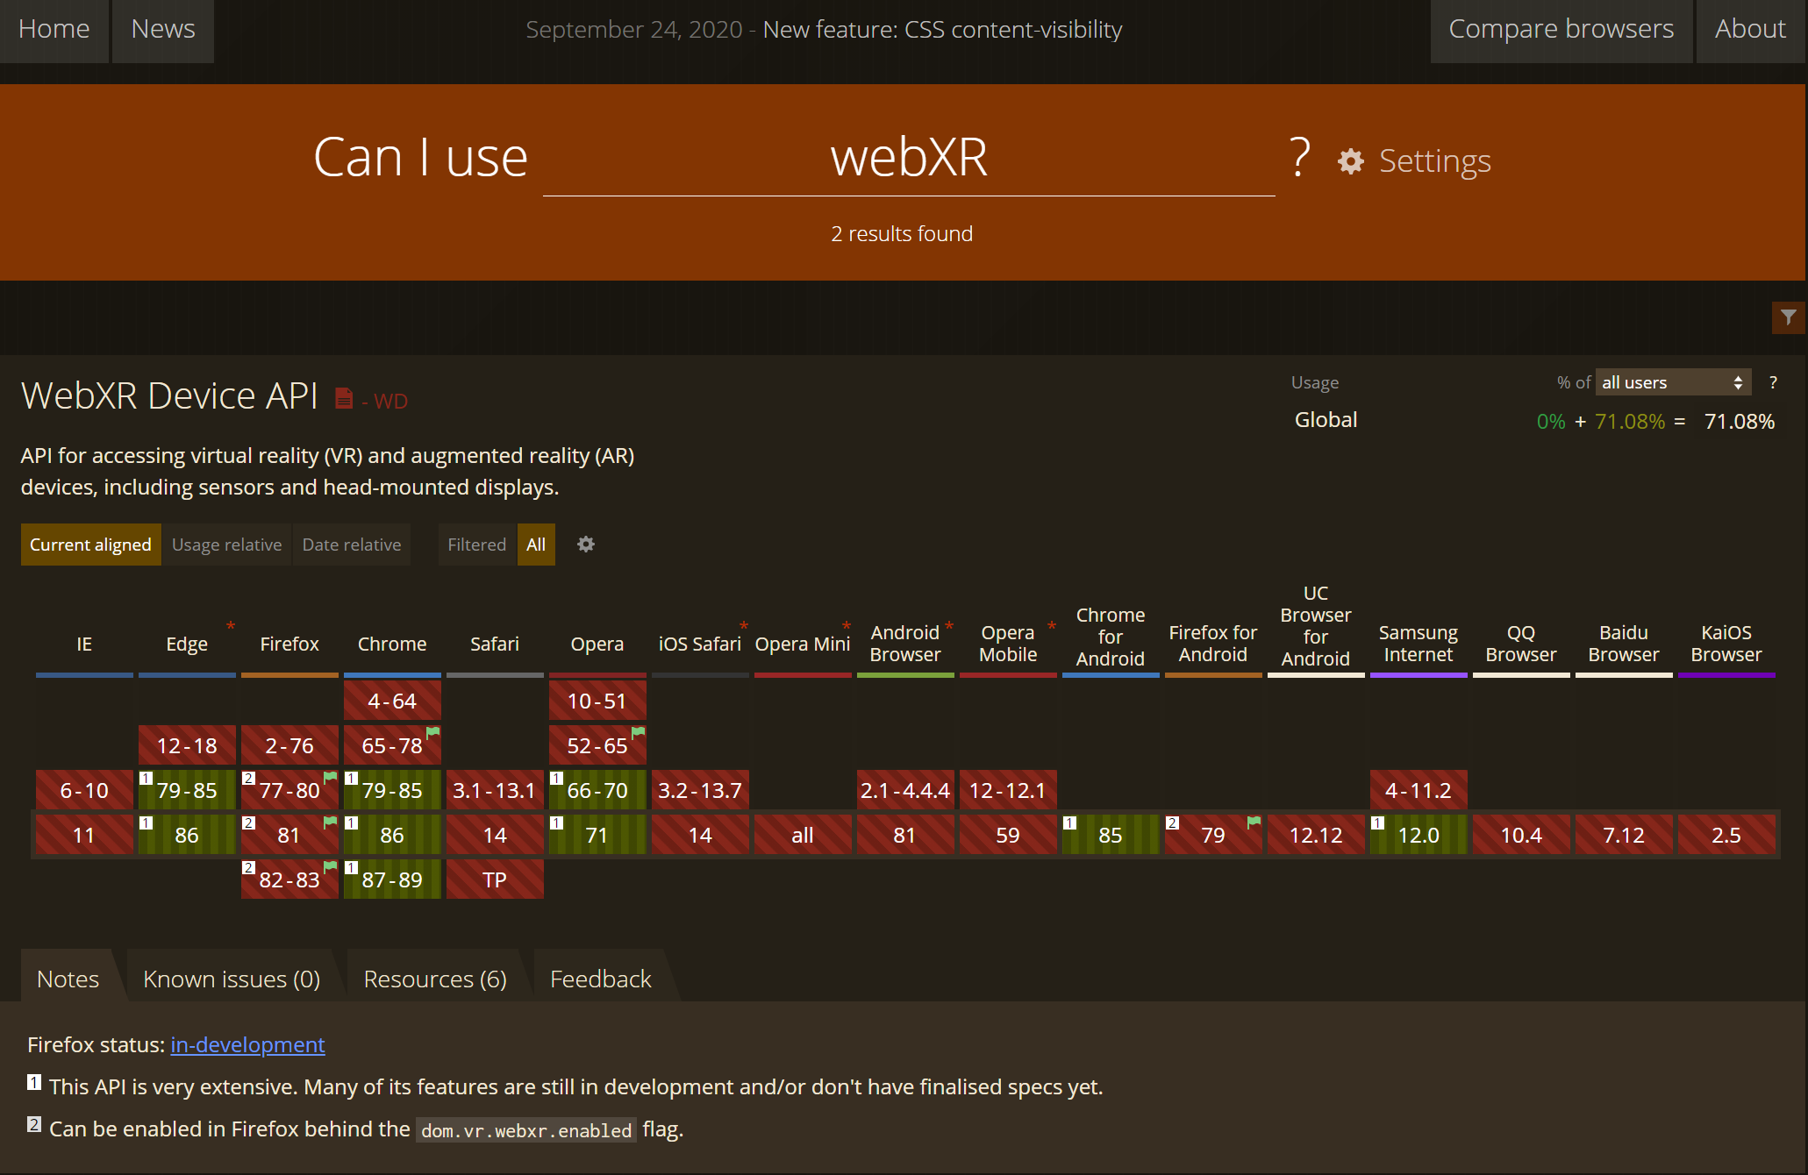Switch to Date relative view
1808x1175 pixels.
351,545
